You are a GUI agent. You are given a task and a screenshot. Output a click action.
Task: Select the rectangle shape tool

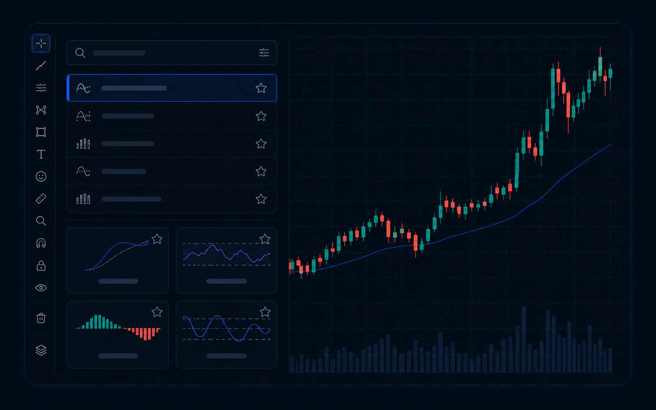click(x=41, y=132)
